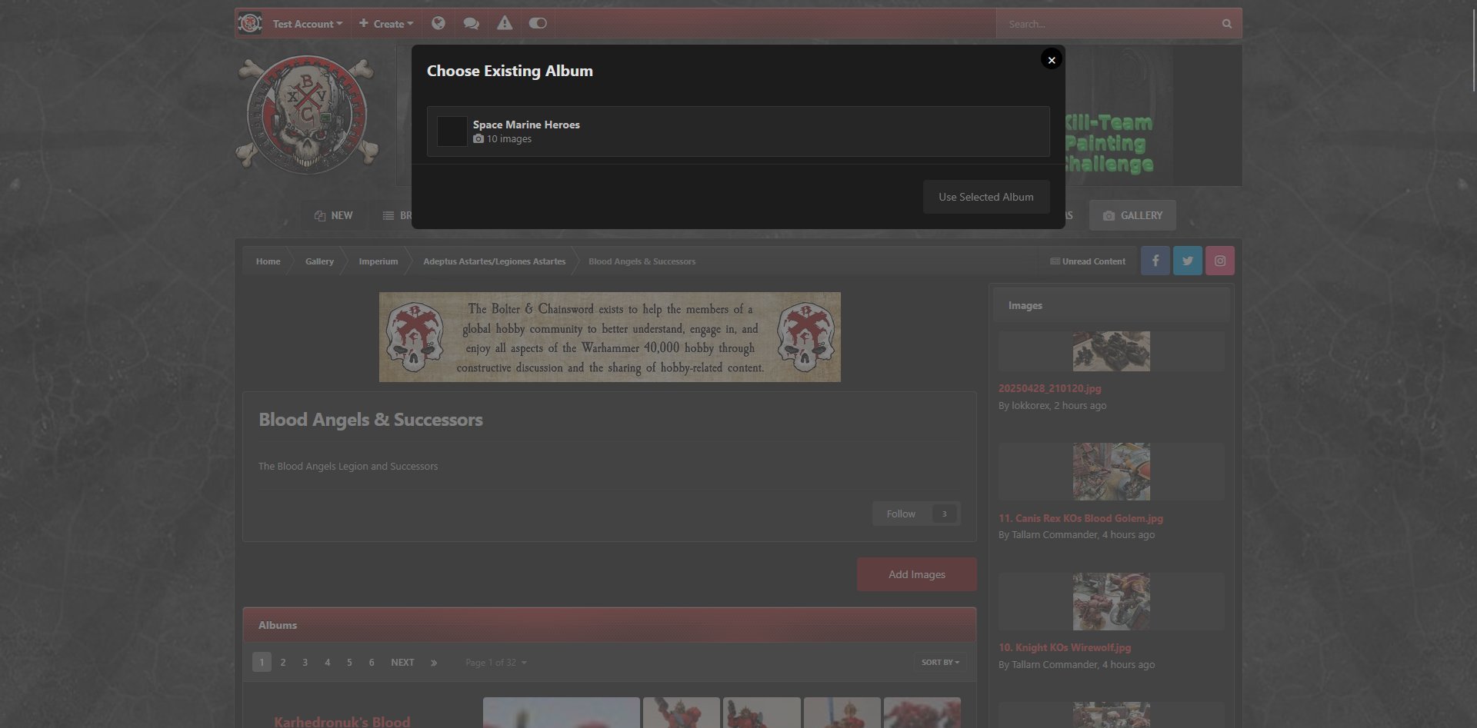
Task: Open the Sort By dropdown
Action: [x=939, y=662]
